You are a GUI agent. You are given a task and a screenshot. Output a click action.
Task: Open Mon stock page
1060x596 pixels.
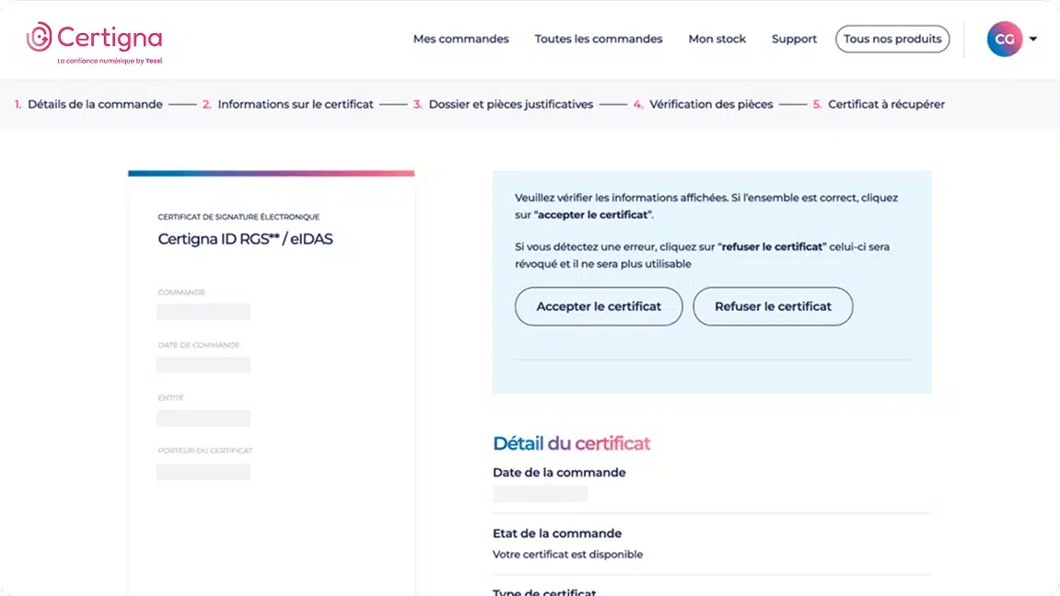point(716,40)
